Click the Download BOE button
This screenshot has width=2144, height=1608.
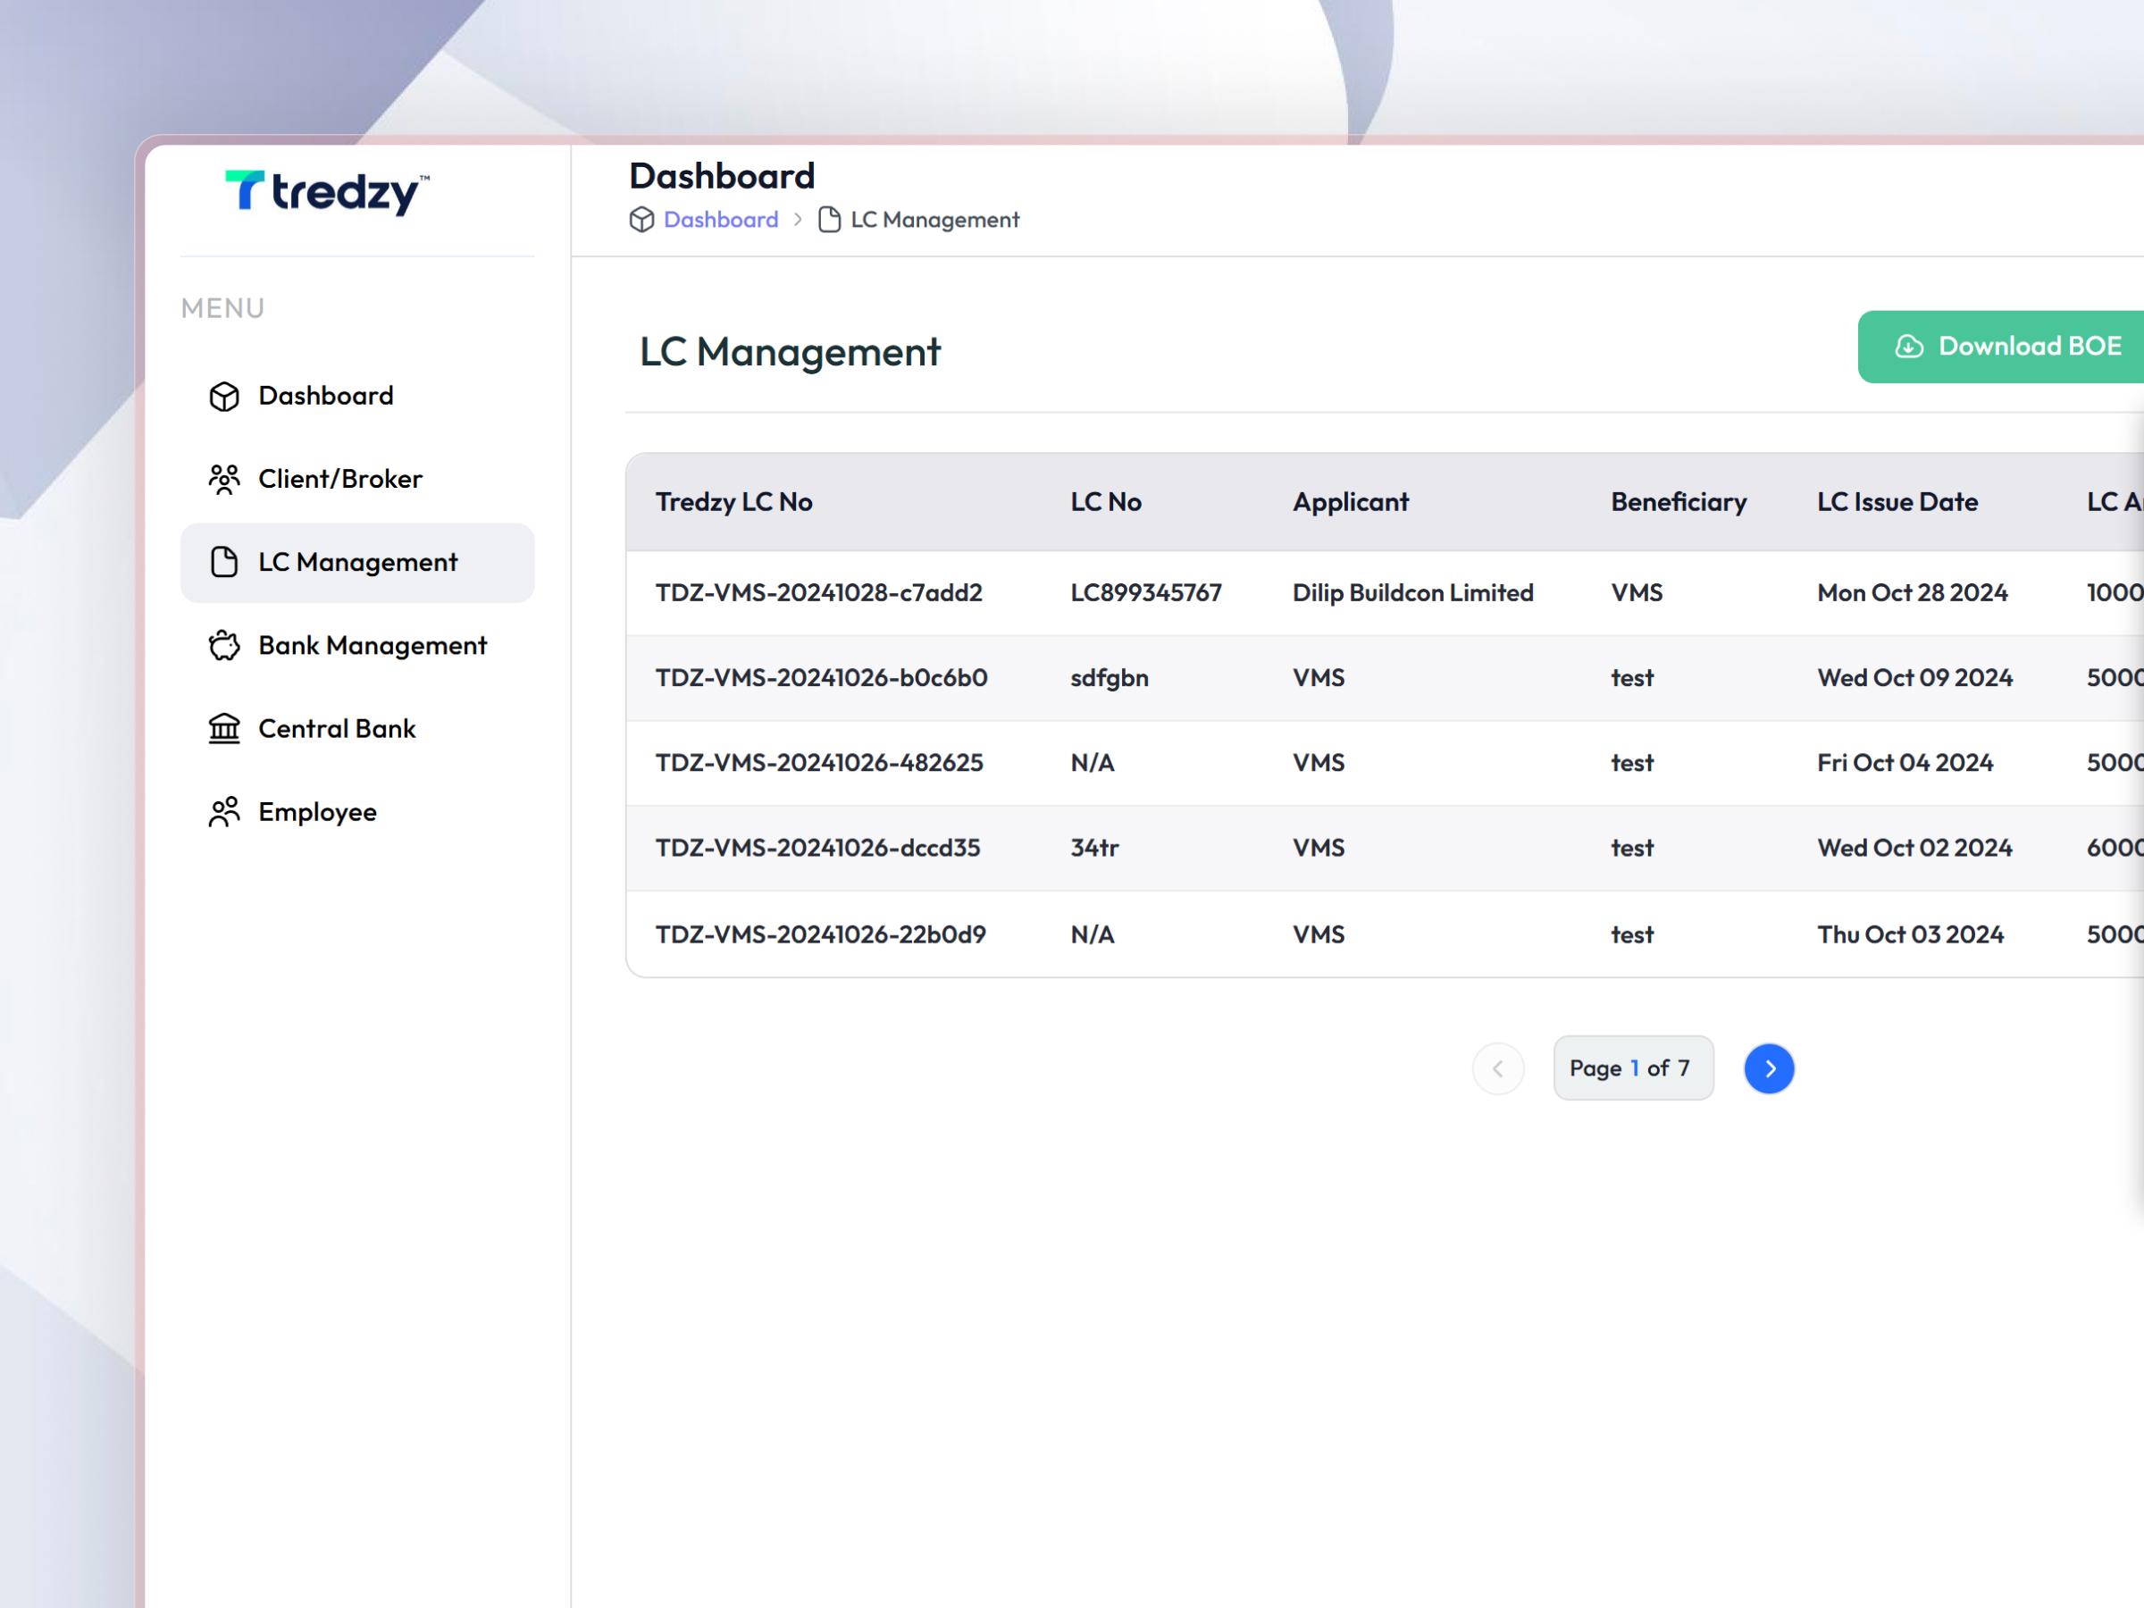(x=2010, y=346)
